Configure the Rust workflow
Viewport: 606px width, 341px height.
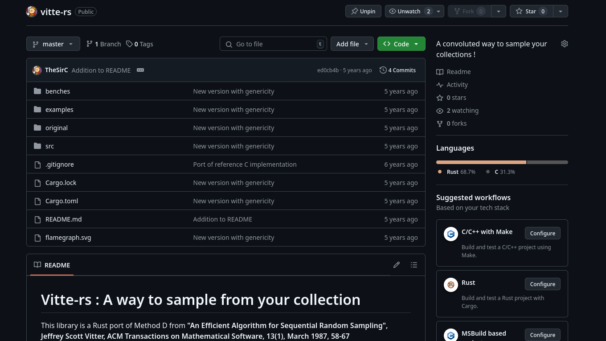pyautogui.click(x=542, y=284)
